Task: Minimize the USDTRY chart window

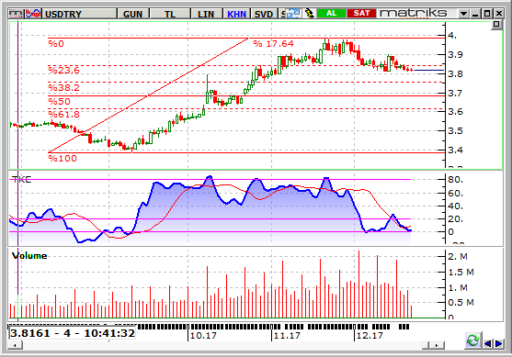Action: click(x=475, y=14)
